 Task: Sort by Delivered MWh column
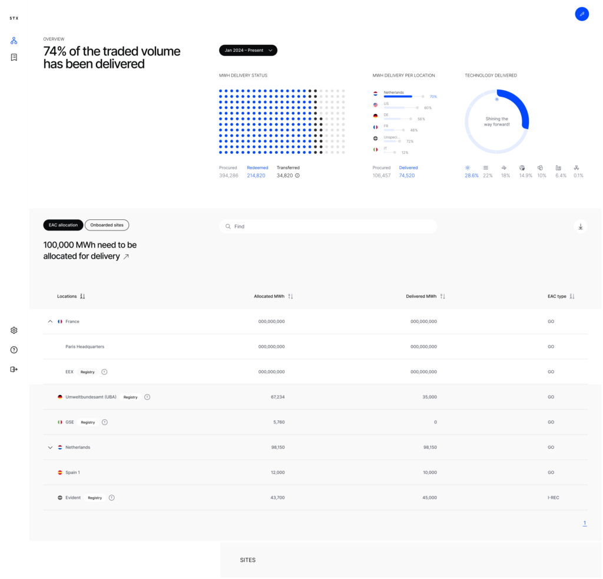pyautogui.click(x=443, y=297)
